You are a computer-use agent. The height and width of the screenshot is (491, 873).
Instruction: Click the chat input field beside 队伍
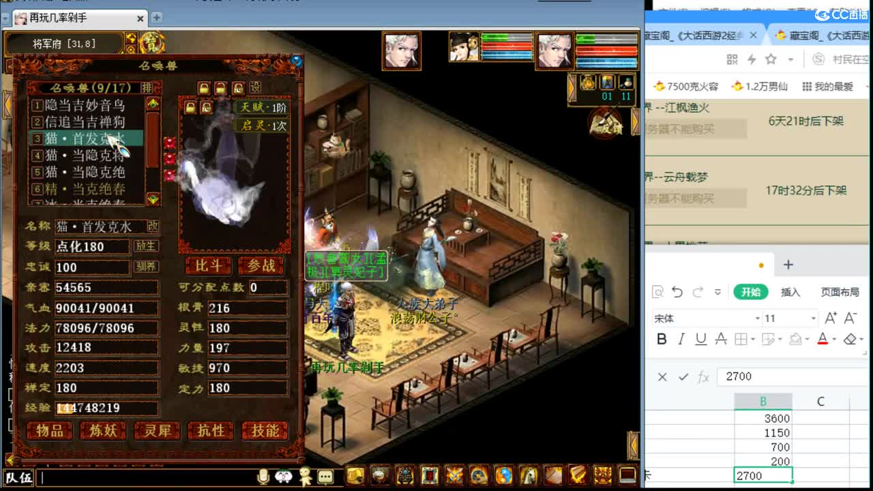[x=145, y=477]
